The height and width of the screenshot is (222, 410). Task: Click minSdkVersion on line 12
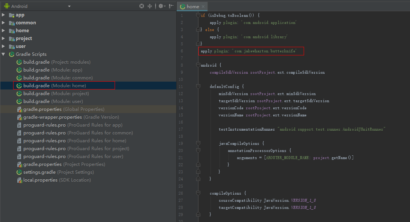tap(233, 94)
